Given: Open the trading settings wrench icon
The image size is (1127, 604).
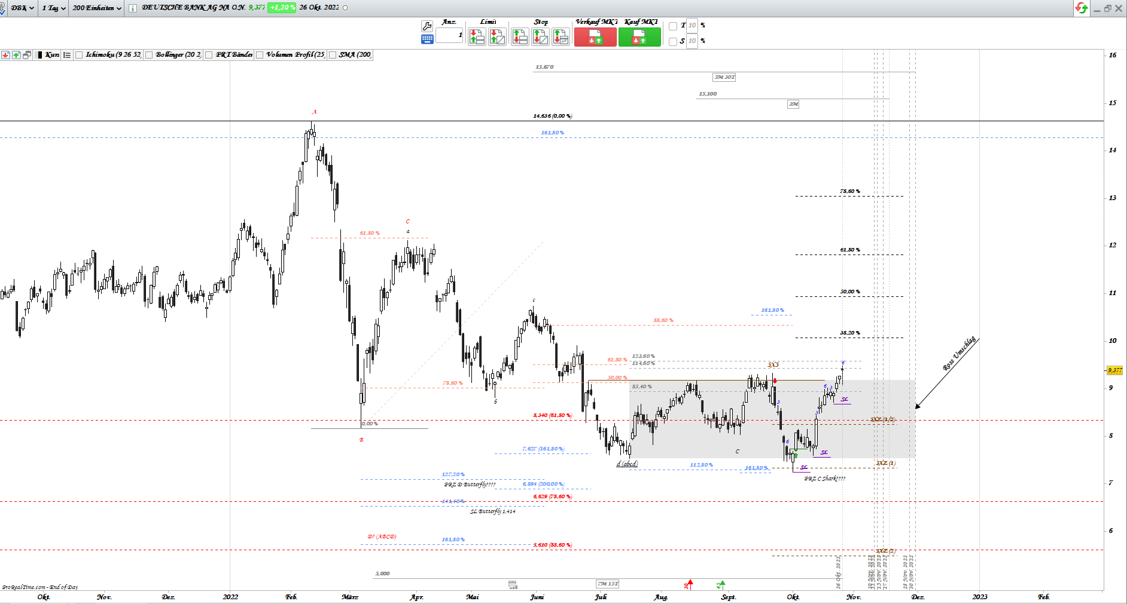Looking at the screenshot, I should [x=427, y=26].
